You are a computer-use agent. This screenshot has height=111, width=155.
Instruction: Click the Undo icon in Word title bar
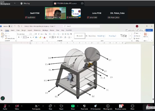point(15,26)
